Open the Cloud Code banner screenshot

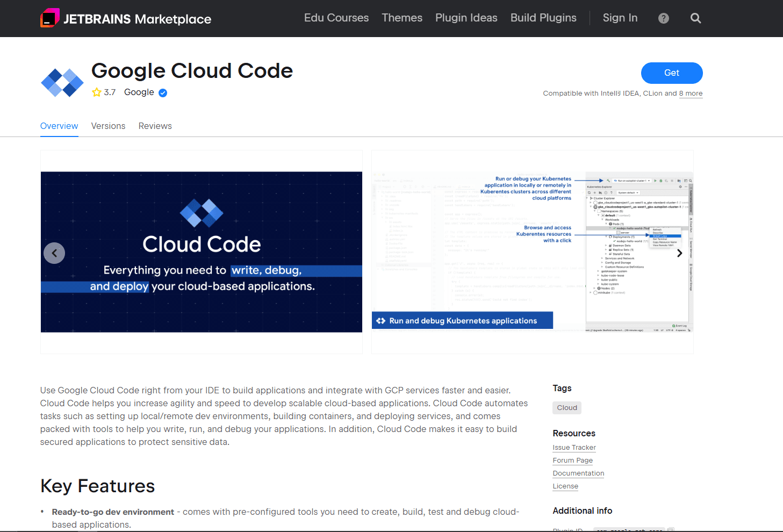pyautogui.click(x=202, y=252)
